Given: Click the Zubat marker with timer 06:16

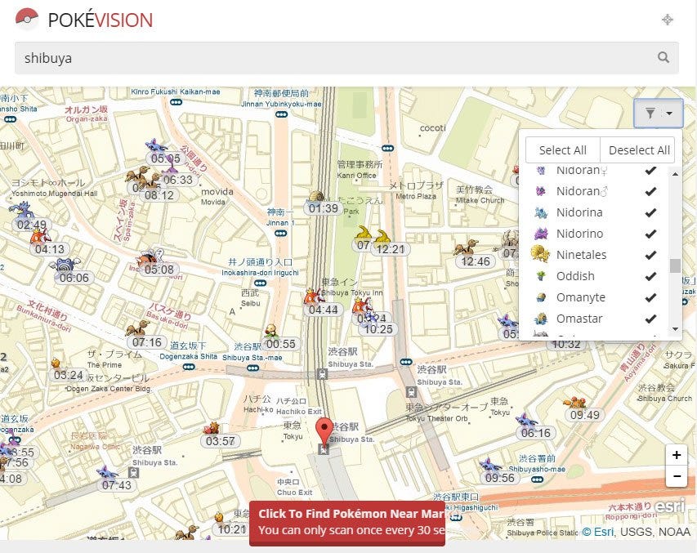Looking at the screenshot, I should [x=527, y=420].
